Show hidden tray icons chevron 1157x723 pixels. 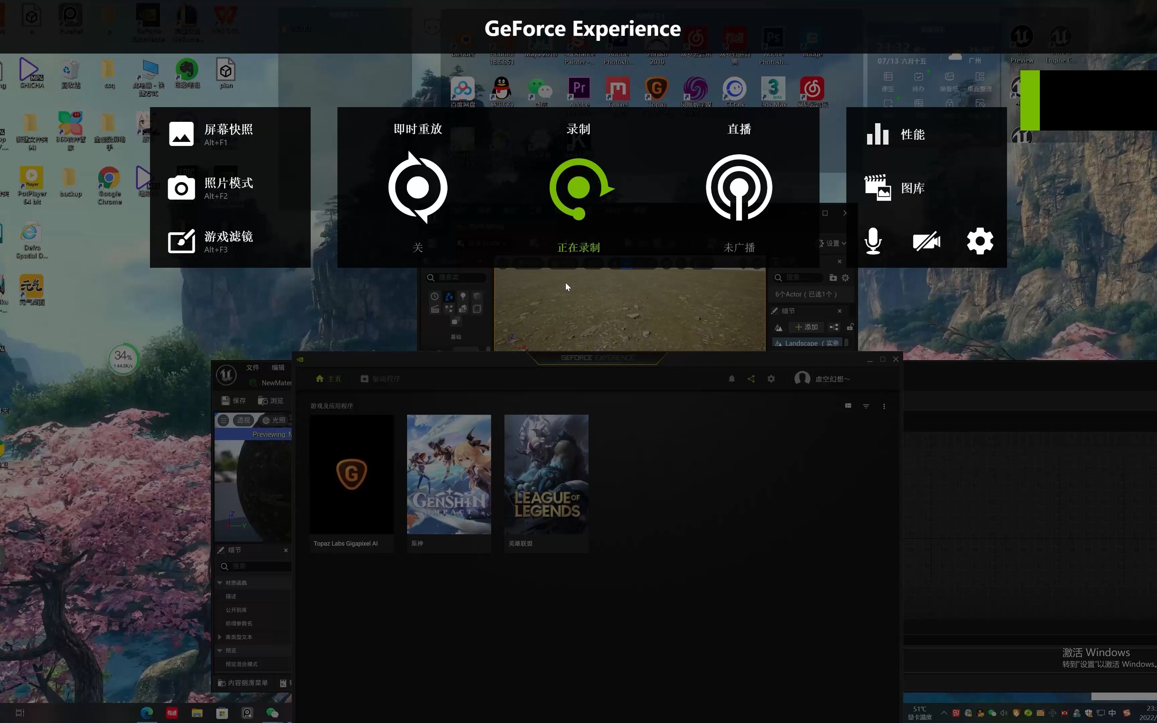point(944,713)
